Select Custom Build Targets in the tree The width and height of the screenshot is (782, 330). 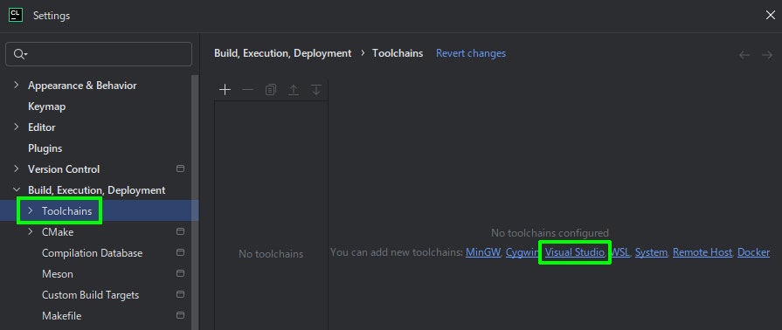click(x=90, y=294)
